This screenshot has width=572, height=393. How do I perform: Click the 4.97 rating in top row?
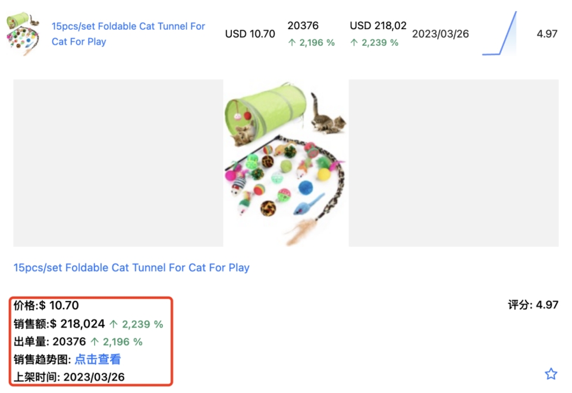tap(547, 34)
